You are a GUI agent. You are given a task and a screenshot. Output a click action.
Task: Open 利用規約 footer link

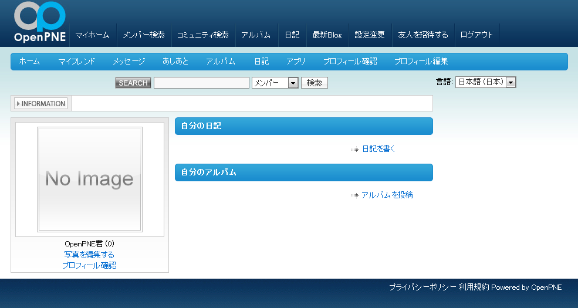[x=474, y=287]
